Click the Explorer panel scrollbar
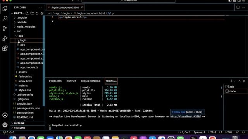The width and height of the screenshot is (248, 139). (x=44, y=61)
